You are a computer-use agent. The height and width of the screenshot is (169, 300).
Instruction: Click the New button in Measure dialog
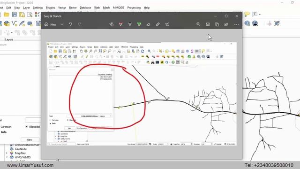tap(30, 140)
